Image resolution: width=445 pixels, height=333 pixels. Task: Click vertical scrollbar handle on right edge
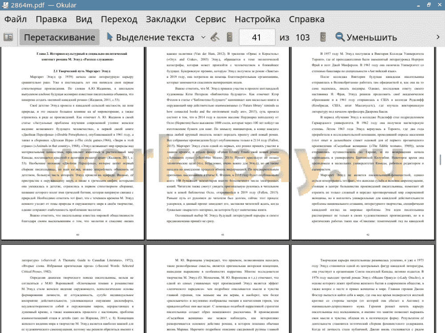(440, 159)
